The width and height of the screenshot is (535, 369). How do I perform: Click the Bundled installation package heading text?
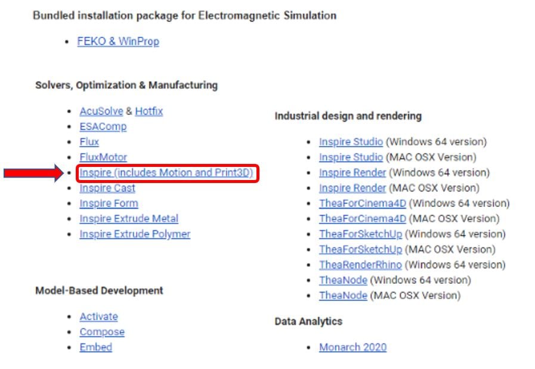click(x=184, y=15)
